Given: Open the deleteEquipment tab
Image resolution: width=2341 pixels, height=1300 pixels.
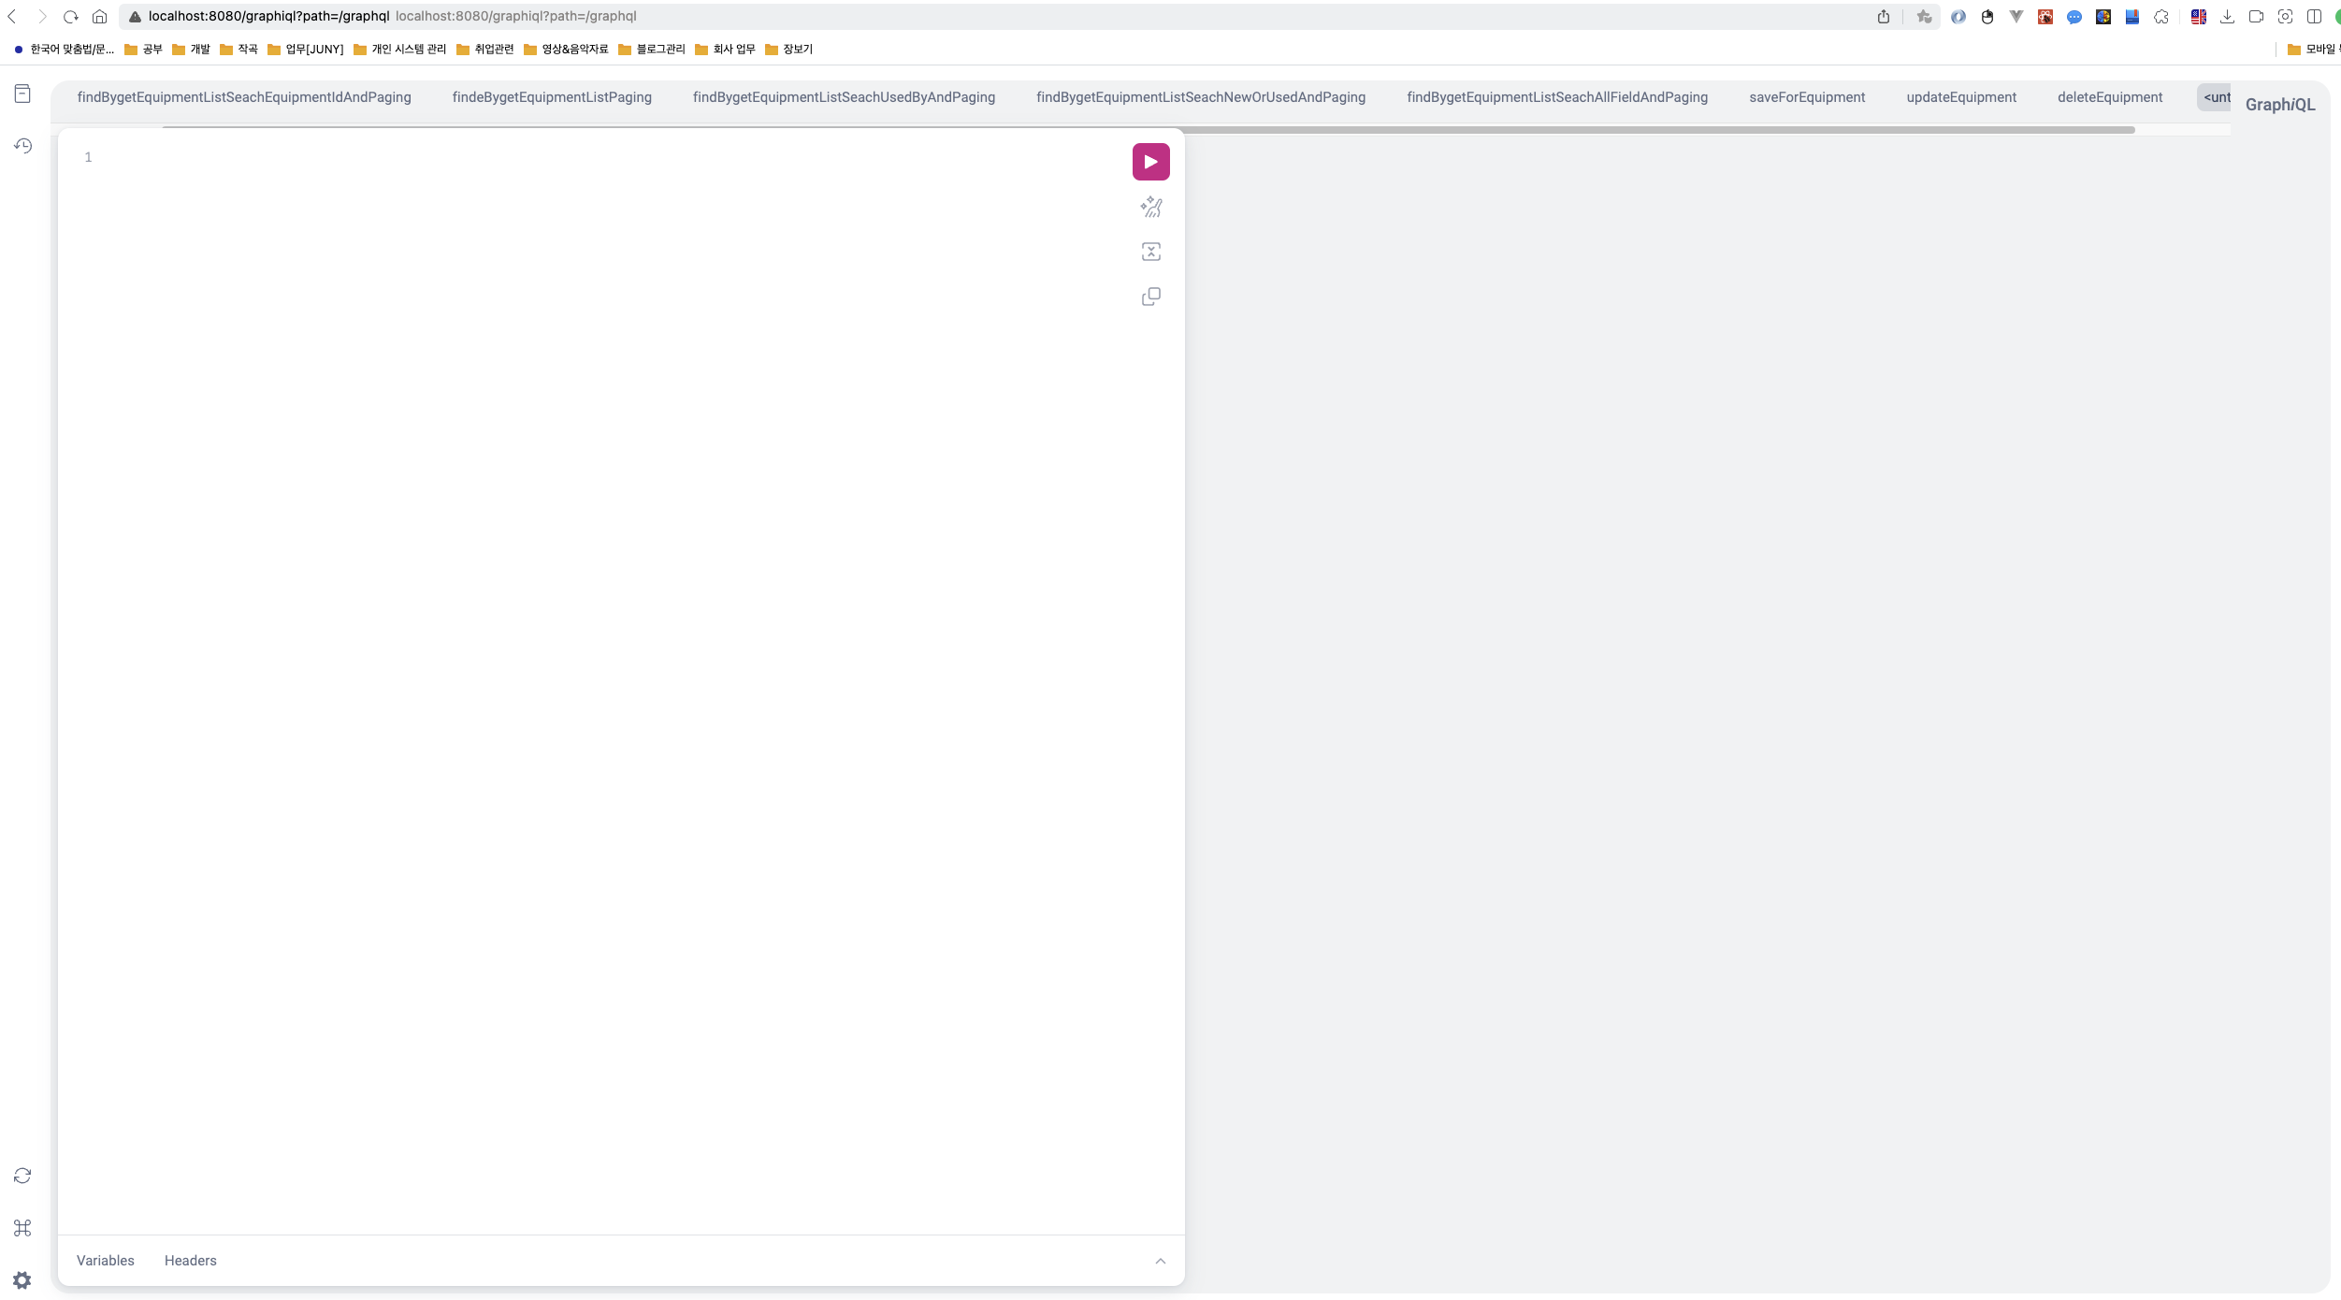Looking at the screenshot, I should tap(2109, 97).
